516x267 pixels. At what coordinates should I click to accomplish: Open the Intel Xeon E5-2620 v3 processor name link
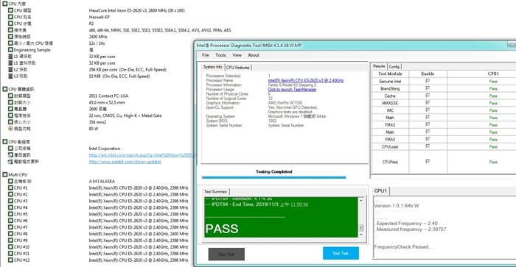pyautogui.click(x=306, y=80)
